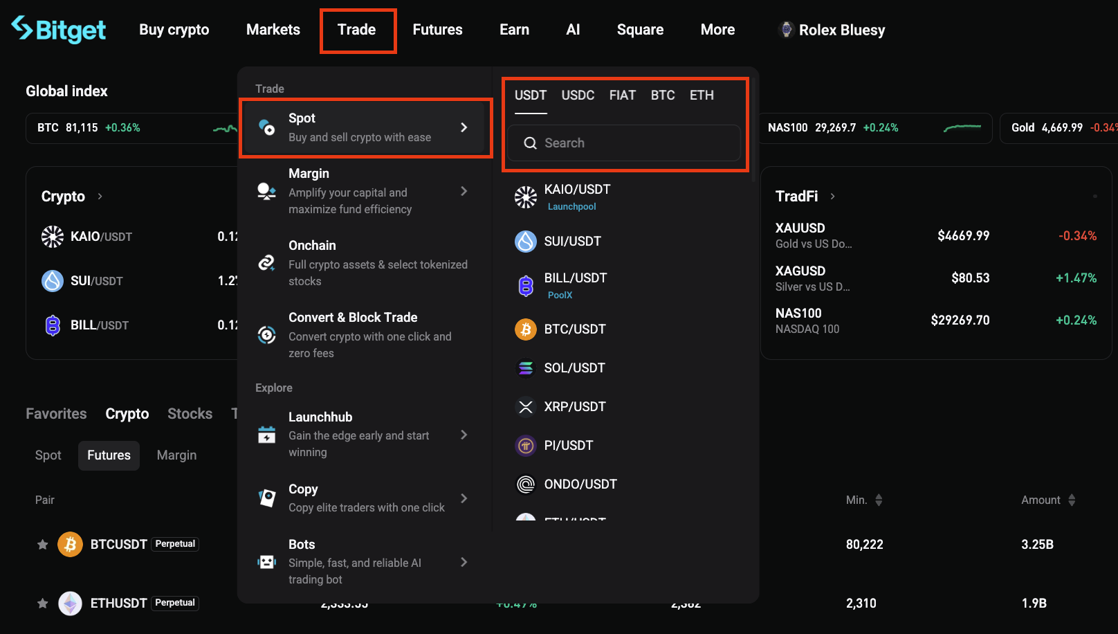
Task: Click the Copy trading icon
Action: [x=266, y=498]
